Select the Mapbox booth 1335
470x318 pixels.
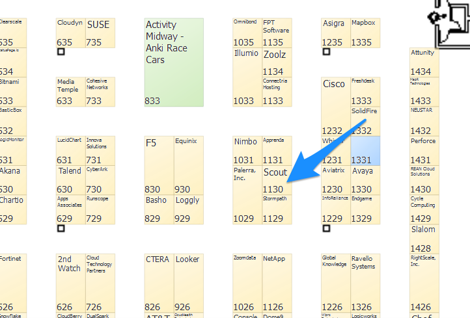pos(365,33)
